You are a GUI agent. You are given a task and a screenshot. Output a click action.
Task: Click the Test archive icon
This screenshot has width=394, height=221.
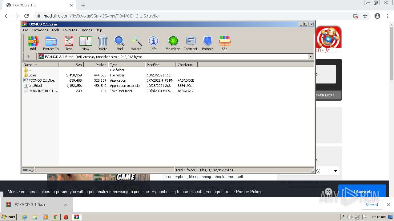coord(68,43)
